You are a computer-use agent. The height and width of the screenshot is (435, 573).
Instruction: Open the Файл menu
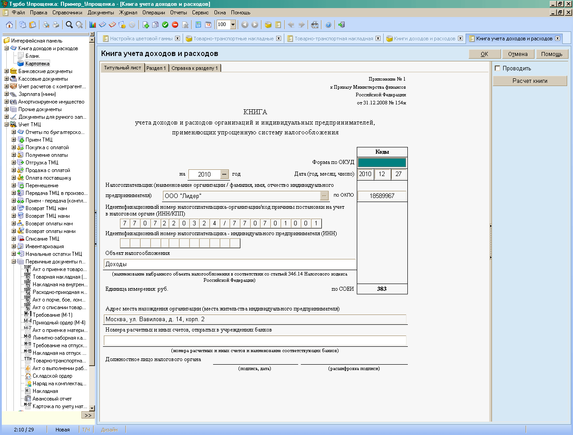(x=18, y=13)
